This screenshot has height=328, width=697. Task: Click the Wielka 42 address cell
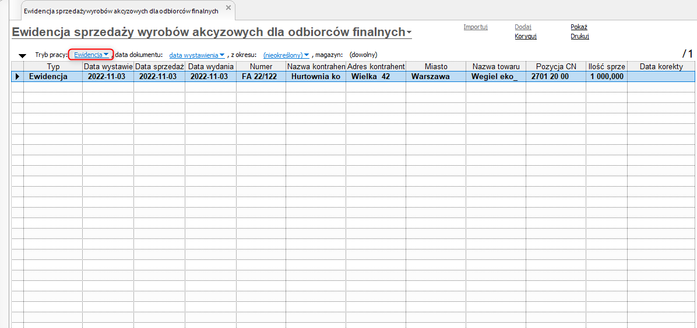tap(376, 76)
